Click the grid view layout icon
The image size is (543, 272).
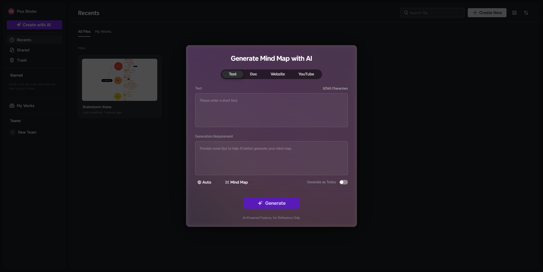(514, 13)
